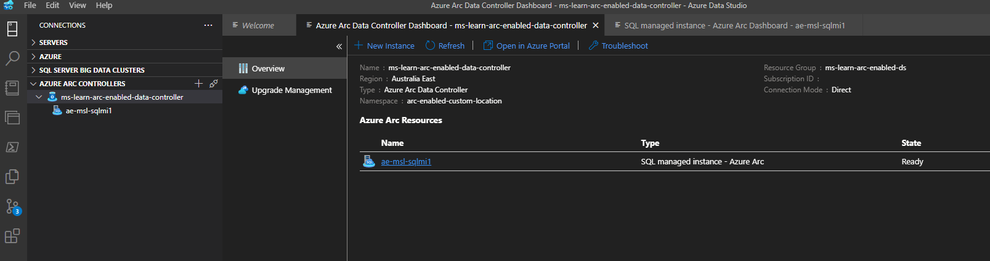Open the View menu
The height and width of the screenshot is (261, 990).
[x=78, y=6]
